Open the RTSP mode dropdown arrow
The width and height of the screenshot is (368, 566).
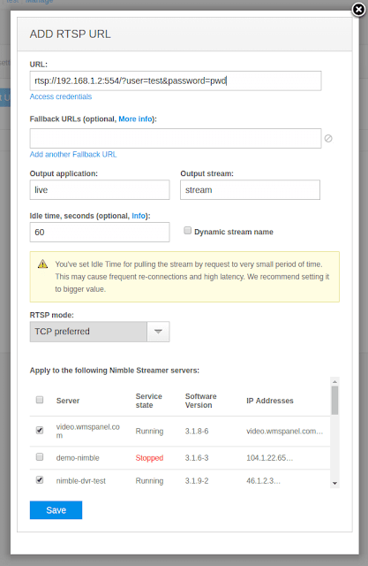[158, 332]
